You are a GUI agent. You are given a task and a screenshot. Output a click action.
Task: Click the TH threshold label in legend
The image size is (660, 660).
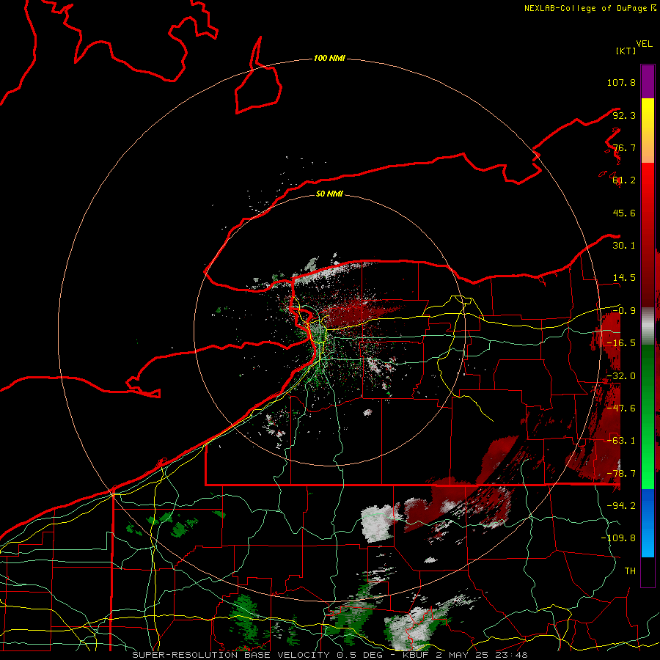(x=630, y=571)
